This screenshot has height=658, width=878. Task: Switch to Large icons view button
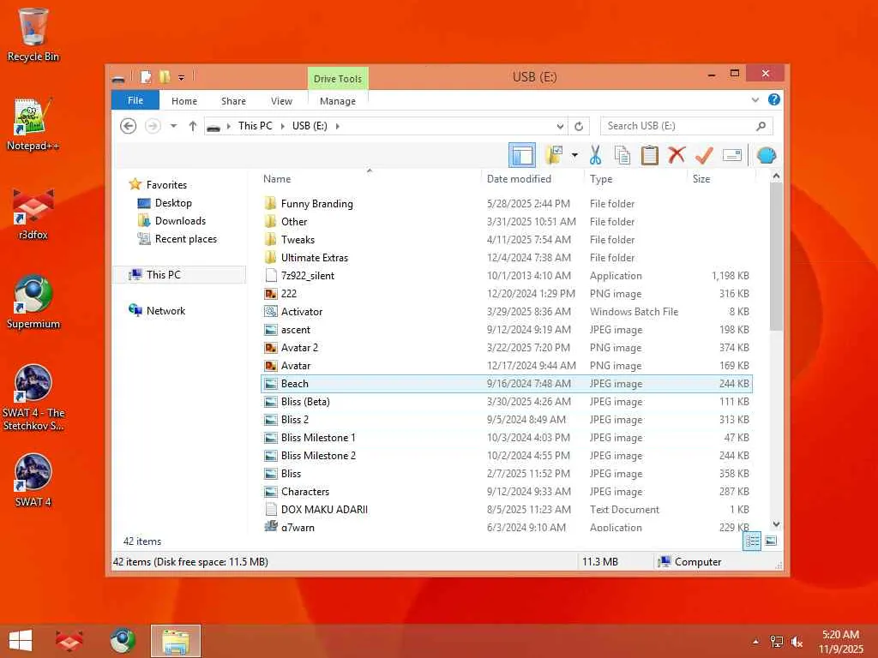pos(771,541)
